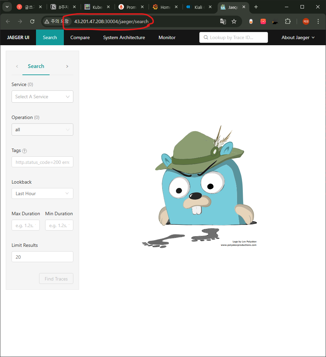This screenshot has height=357, width=326.
Task: Open a new browser tab
Action: click(256, 7)
